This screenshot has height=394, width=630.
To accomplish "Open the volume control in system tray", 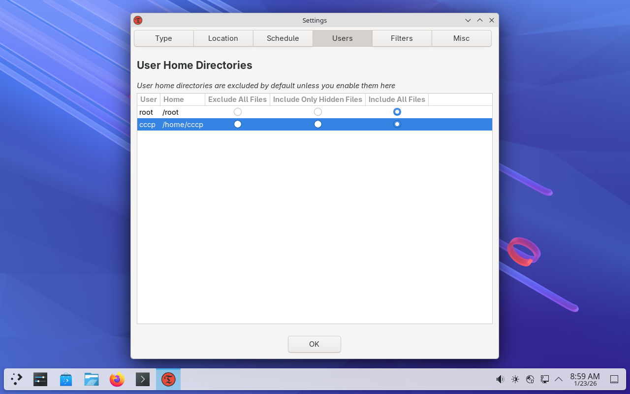I will [500, 379].
